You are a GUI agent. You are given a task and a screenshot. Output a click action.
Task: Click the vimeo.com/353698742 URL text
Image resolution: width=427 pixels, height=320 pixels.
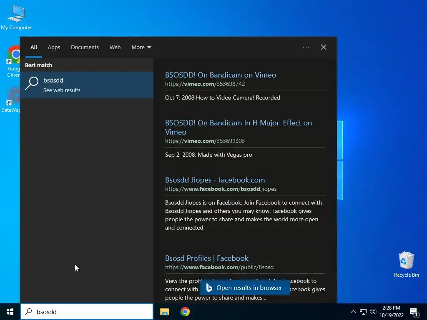pyautogui.click(x=205, y=84)
